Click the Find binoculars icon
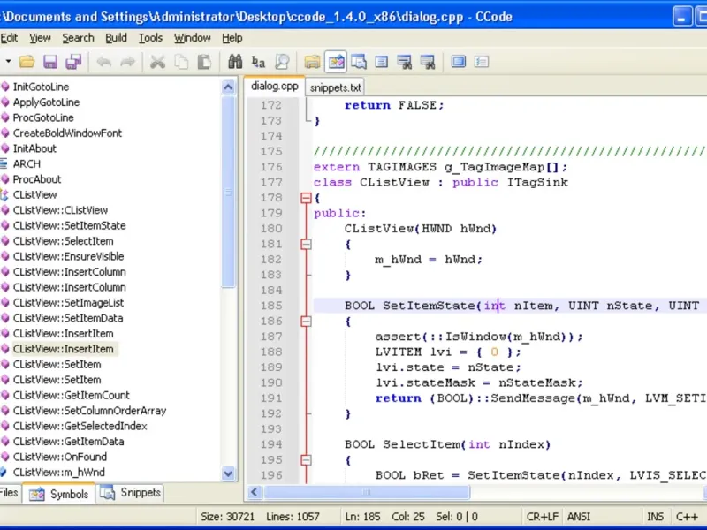 coord(235,62)
